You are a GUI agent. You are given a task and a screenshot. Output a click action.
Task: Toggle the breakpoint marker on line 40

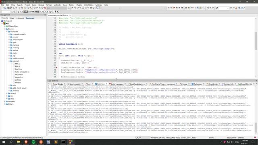[57, 67]
